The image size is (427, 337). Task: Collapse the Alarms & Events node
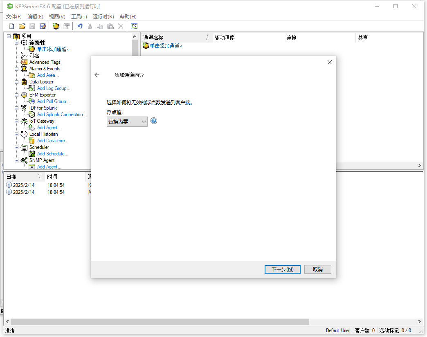pyautogui.click(x=17, y=69)
